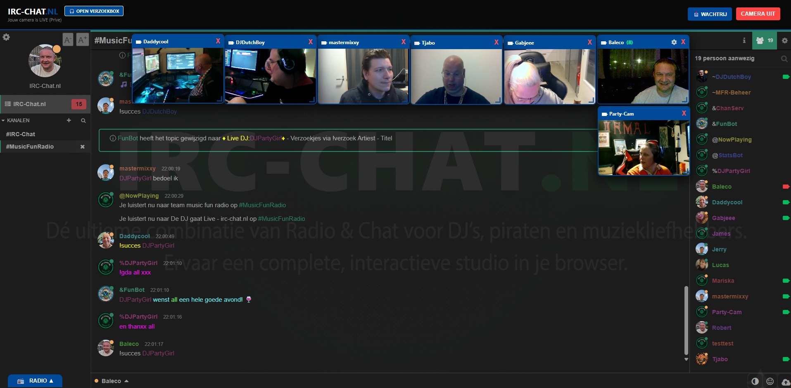Toggle dark/light theme with the contrast icon
The height and width of the screenshot is (388, 791).
(x=755, y=381)
